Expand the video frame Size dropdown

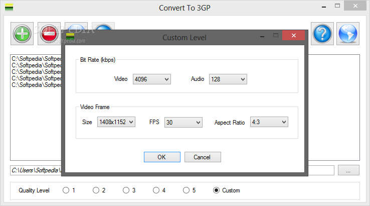point(116,122)
